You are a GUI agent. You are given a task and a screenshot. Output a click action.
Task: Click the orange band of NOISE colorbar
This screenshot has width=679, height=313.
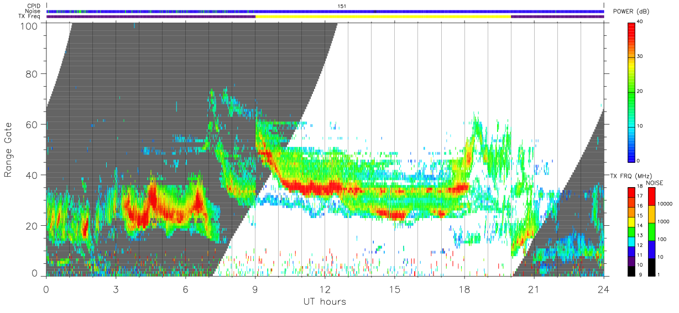[x=652, y=213]
